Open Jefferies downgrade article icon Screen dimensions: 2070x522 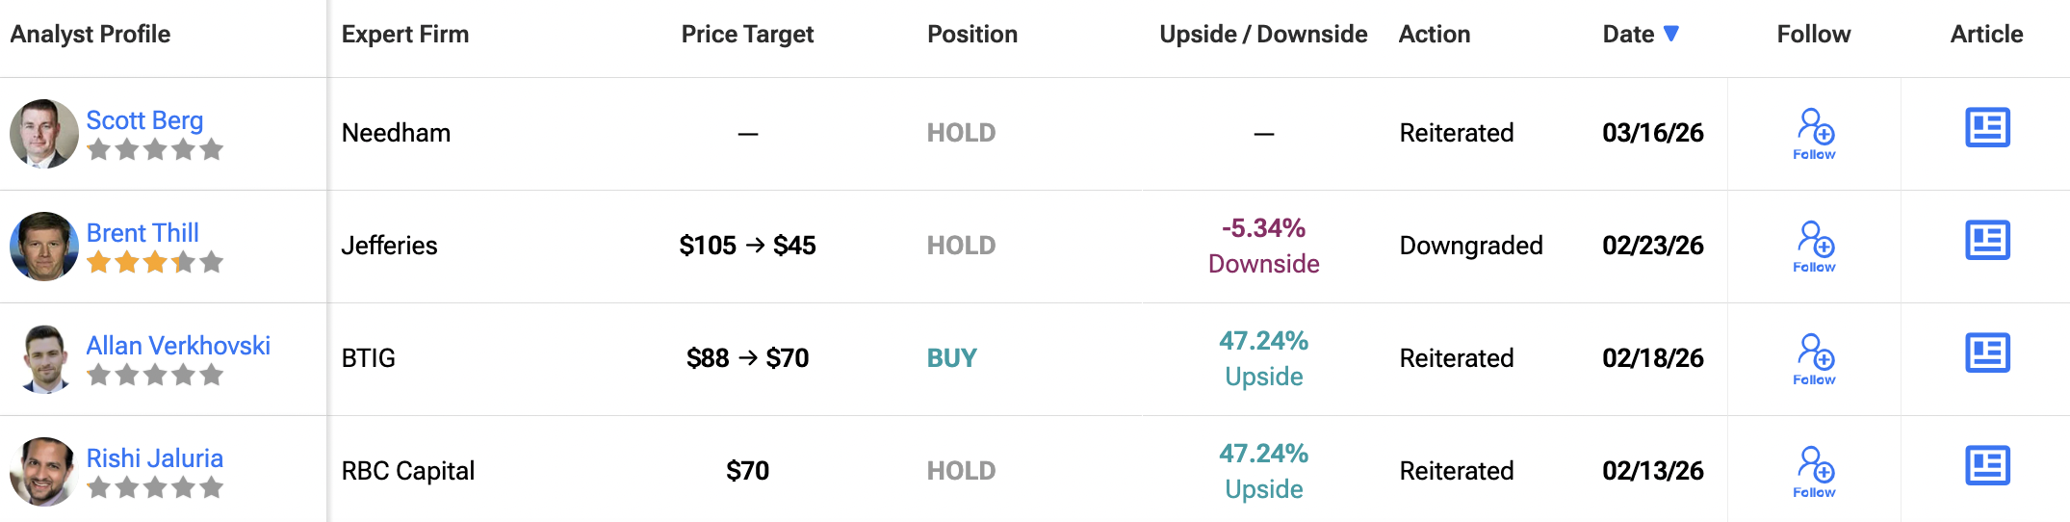(x=1987, y=240)
